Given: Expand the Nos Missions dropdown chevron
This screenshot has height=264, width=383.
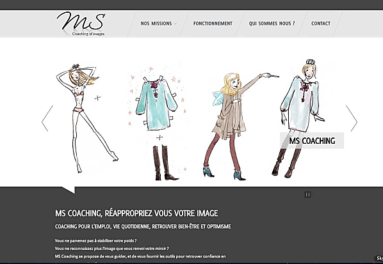Looking at the screenshot, I should point(175,24).
